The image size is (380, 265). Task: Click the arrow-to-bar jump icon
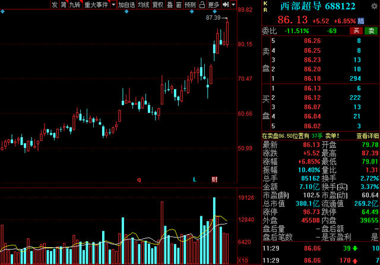pyautogui.click(x=226, y=5)
